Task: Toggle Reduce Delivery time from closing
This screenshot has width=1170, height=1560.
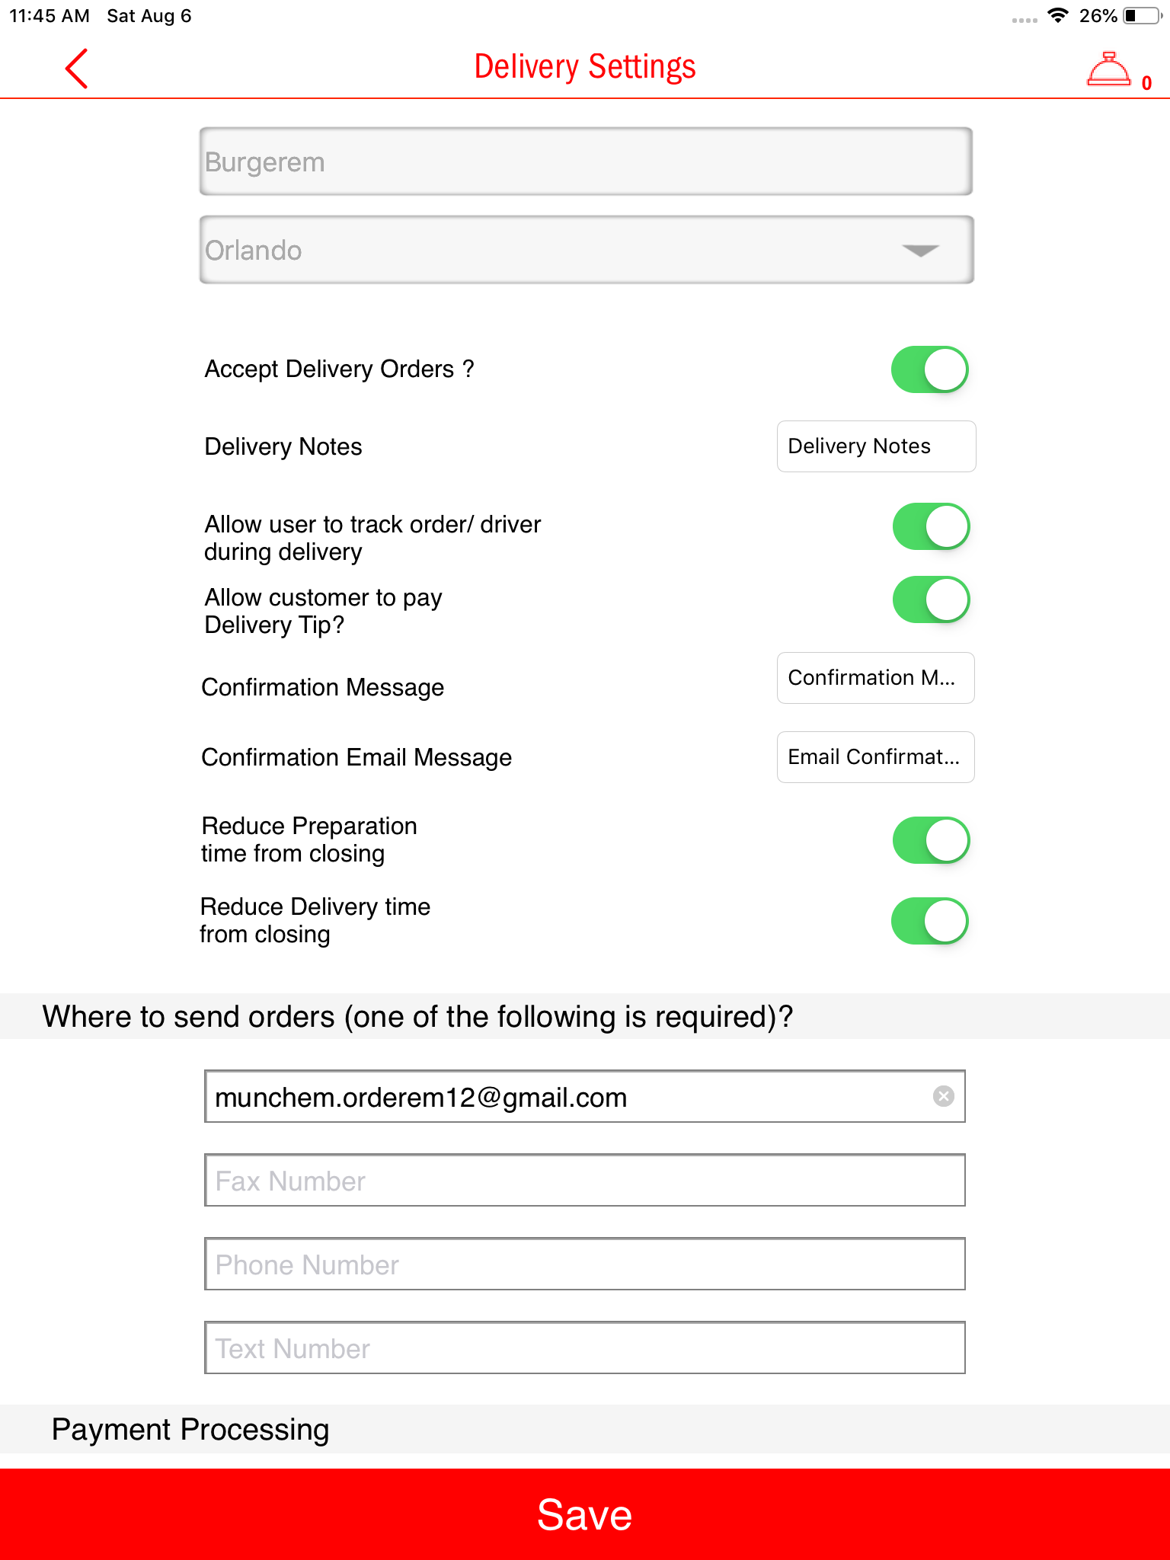Action: (929, 921)
